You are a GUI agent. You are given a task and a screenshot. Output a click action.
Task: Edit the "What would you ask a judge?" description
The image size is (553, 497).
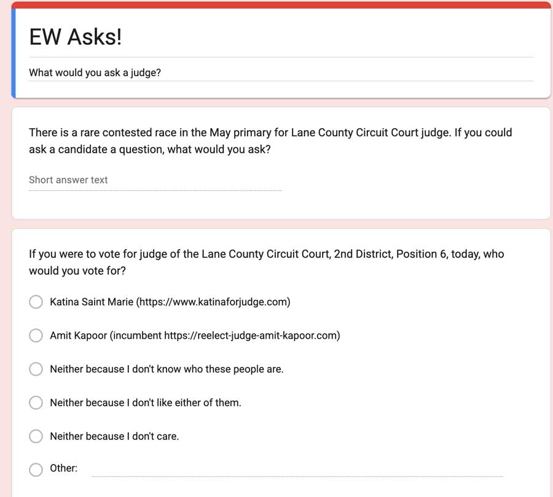[x=95, y=72]
